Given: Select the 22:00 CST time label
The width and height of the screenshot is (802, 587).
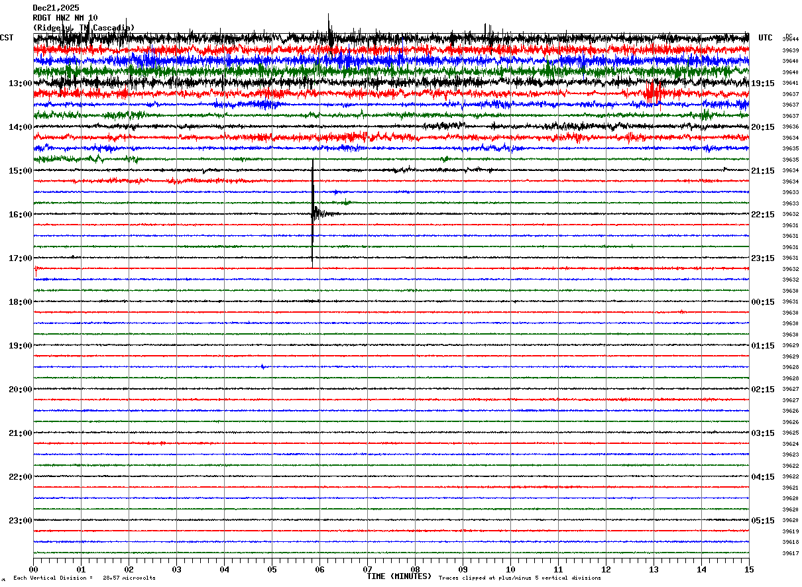Looking at the screenshot, I should (x=20, y=477).
